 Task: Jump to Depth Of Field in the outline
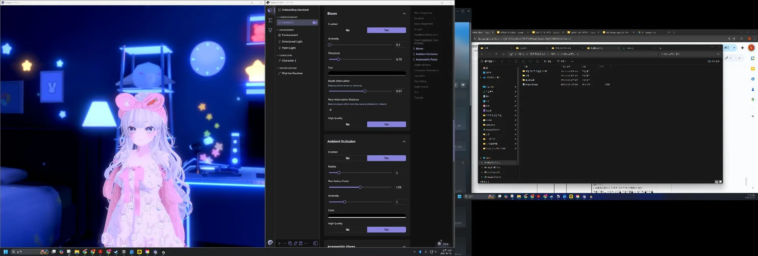[422, 65]
